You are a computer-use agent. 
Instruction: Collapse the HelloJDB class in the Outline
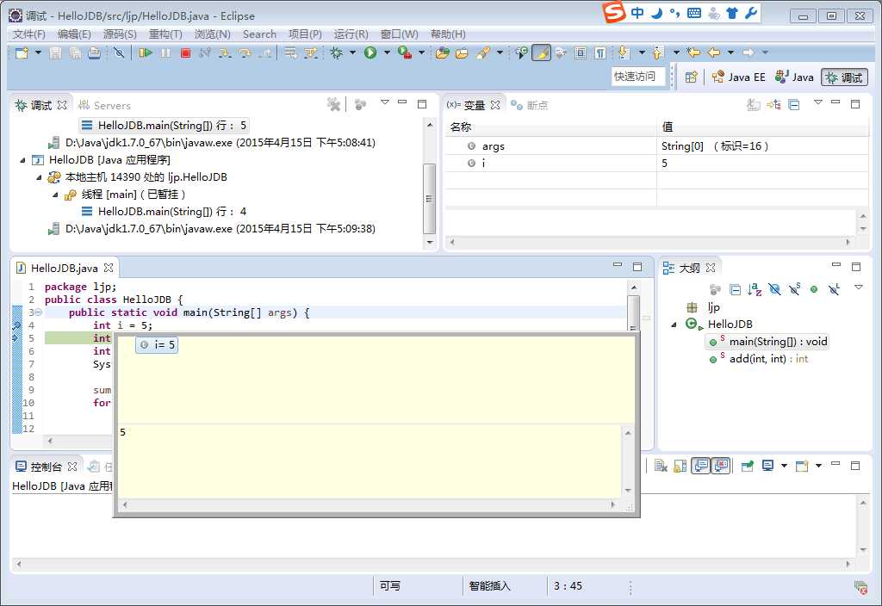click(x=674, y=325)
